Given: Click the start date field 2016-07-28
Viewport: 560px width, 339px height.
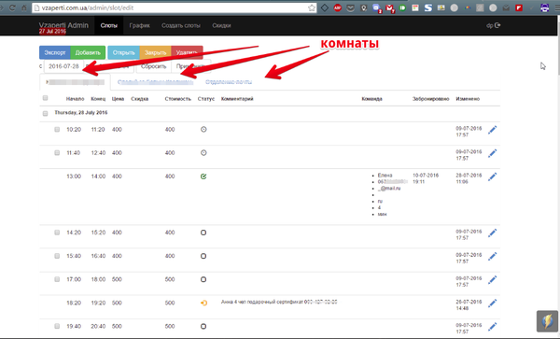Looking at the screenshot, I should [x=63, y=66].
